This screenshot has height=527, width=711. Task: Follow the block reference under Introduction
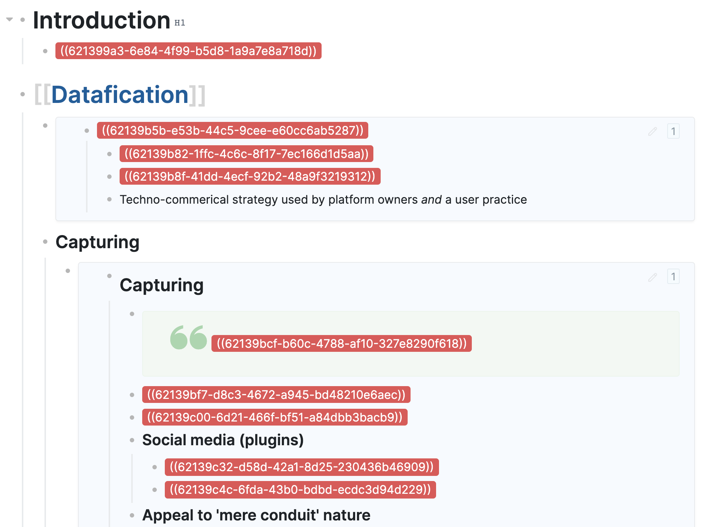188,51
